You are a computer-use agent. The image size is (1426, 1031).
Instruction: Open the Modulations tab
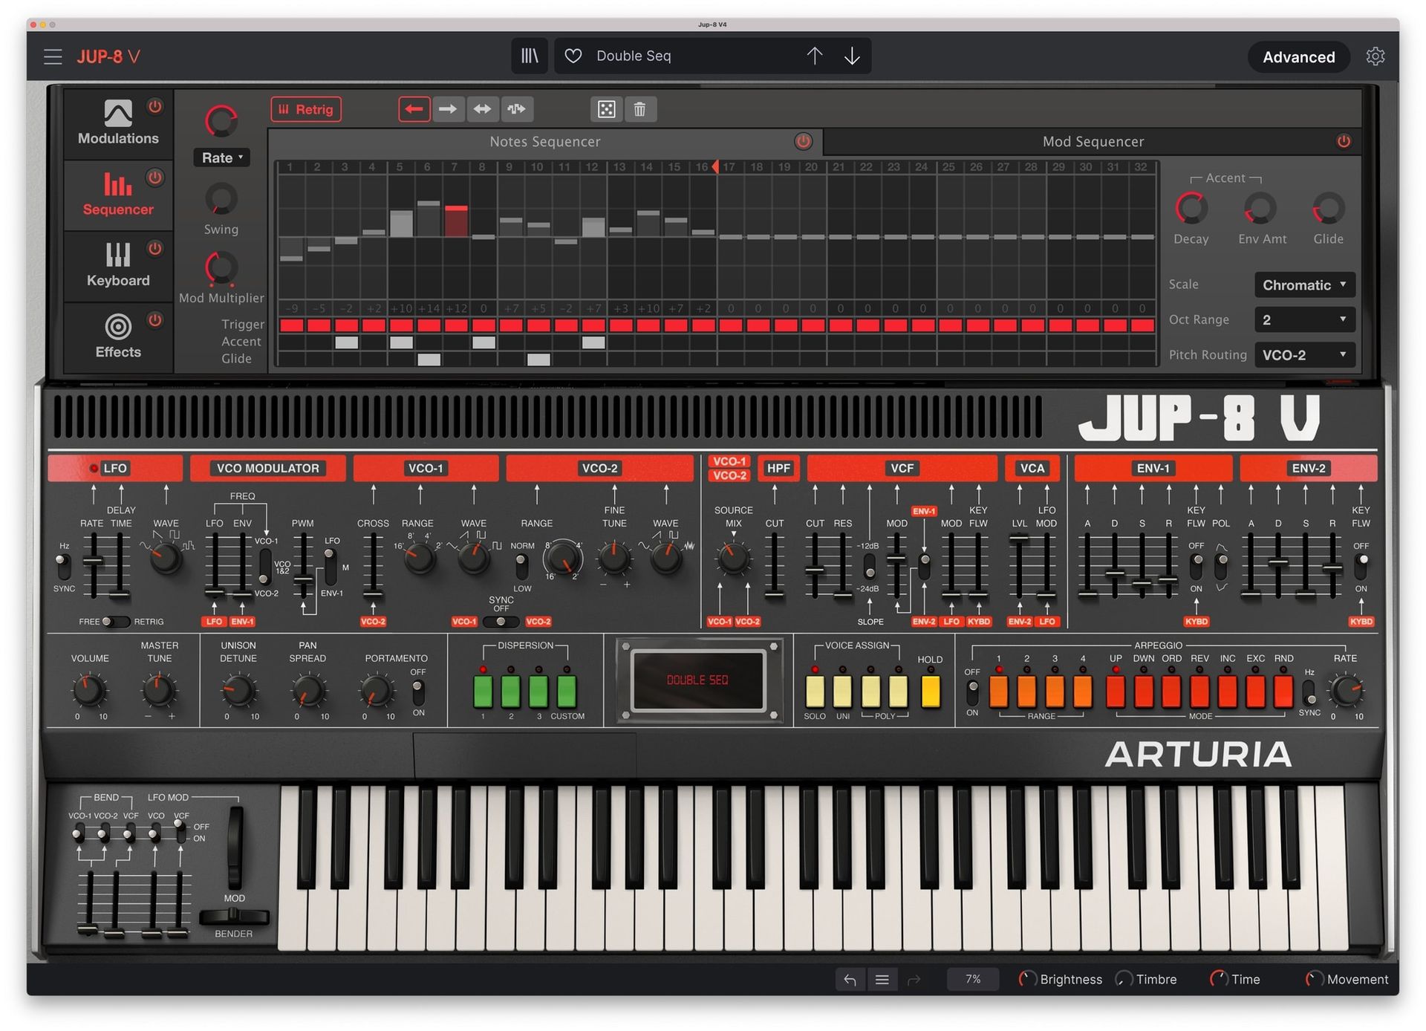(x=117, y=123)
